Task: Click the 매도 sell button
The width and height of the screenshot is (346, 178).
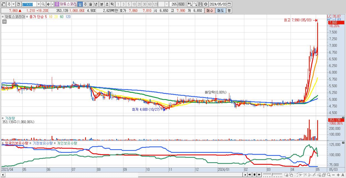Action: click(x=221, y=11)
